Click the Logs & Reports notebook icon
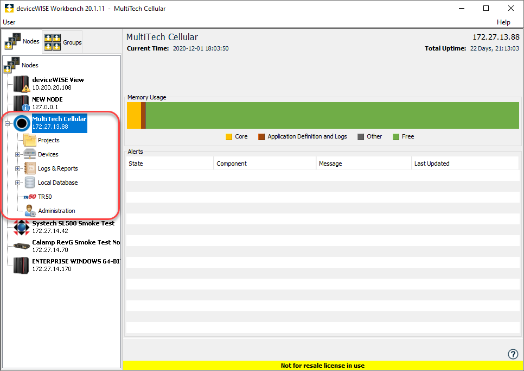The width and height of the screenshot is (524, 371). 30,168
